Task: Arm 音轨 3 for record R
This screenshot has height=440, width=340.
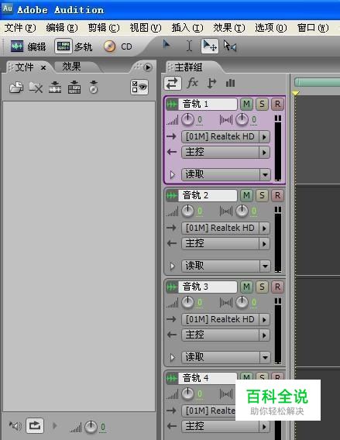Action: [x=277, y=287]
